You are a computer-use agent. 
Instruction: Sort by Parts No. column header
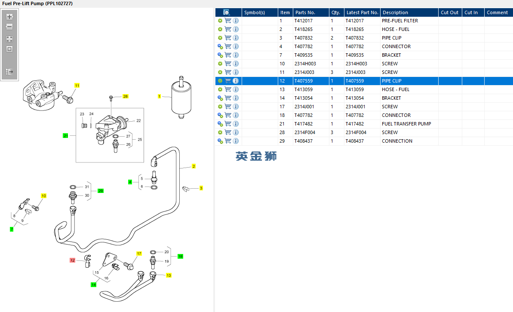pyautogui.click(x=311, y=12)
